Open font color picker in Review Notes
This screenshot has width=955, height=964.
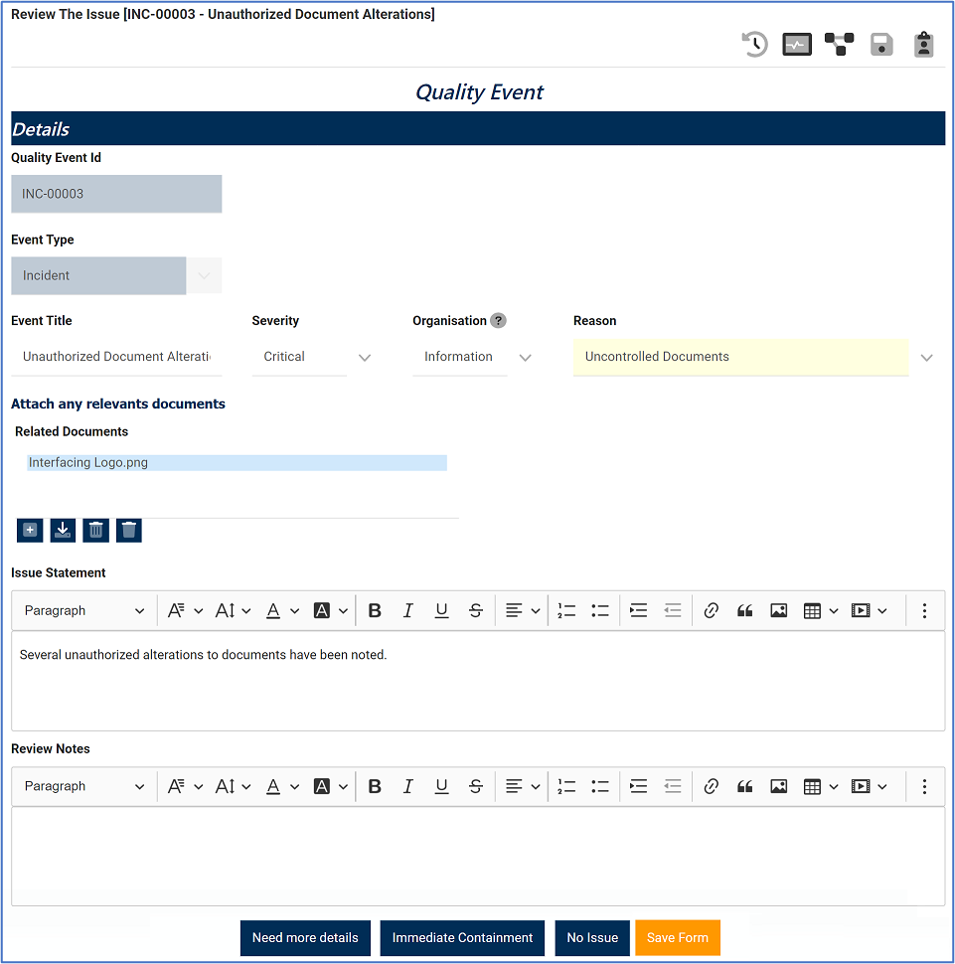click(x=281, y=786)
